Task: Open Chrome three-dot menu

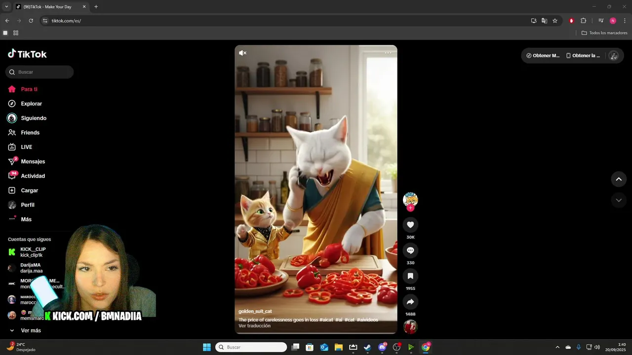Action: [x=625, y=21]
